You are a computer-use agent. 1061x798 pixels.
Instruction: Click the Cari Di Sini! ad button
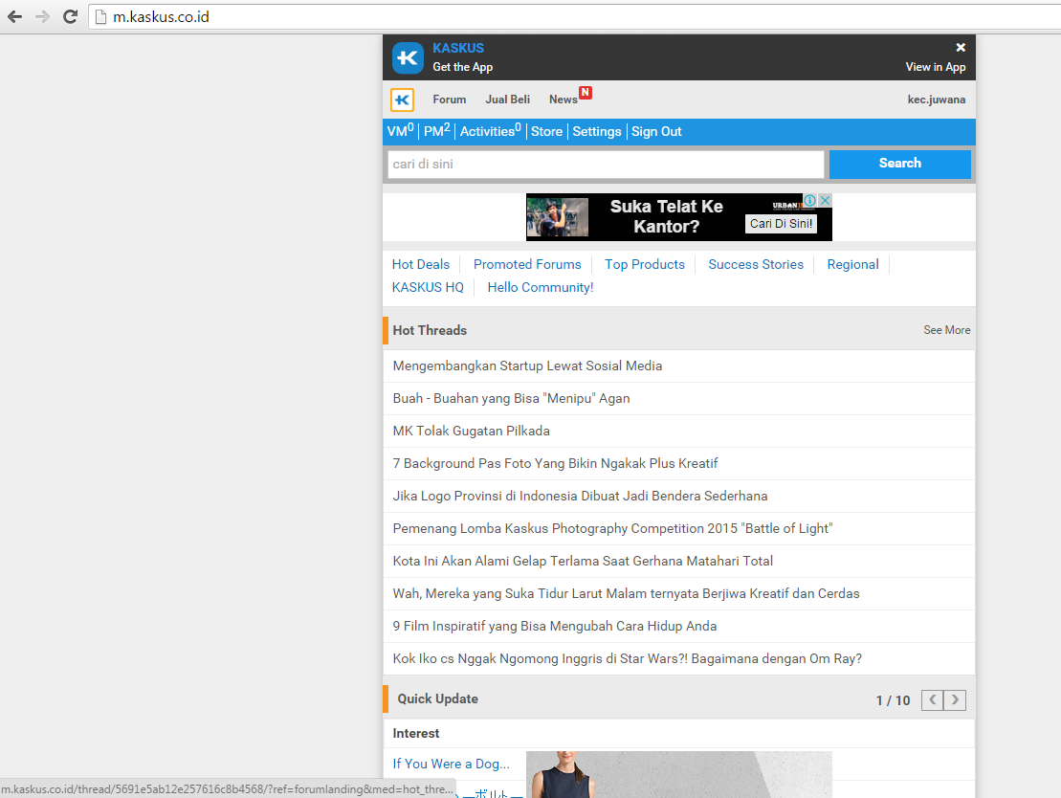tap(781, 224)
